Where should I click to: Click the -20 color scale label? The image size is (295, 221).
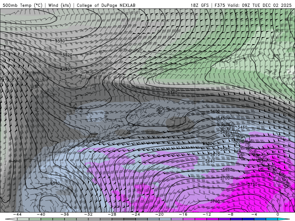[159, 214]
